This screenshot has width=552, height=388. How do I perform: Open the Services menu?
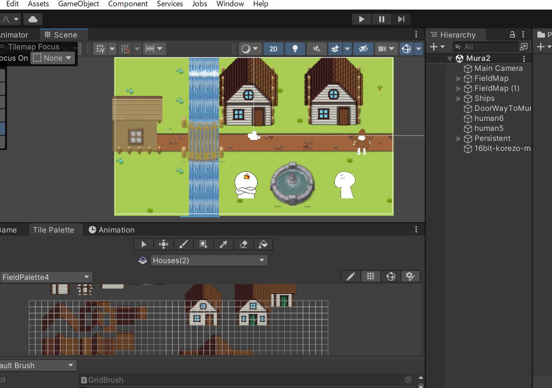coord(170,4)
